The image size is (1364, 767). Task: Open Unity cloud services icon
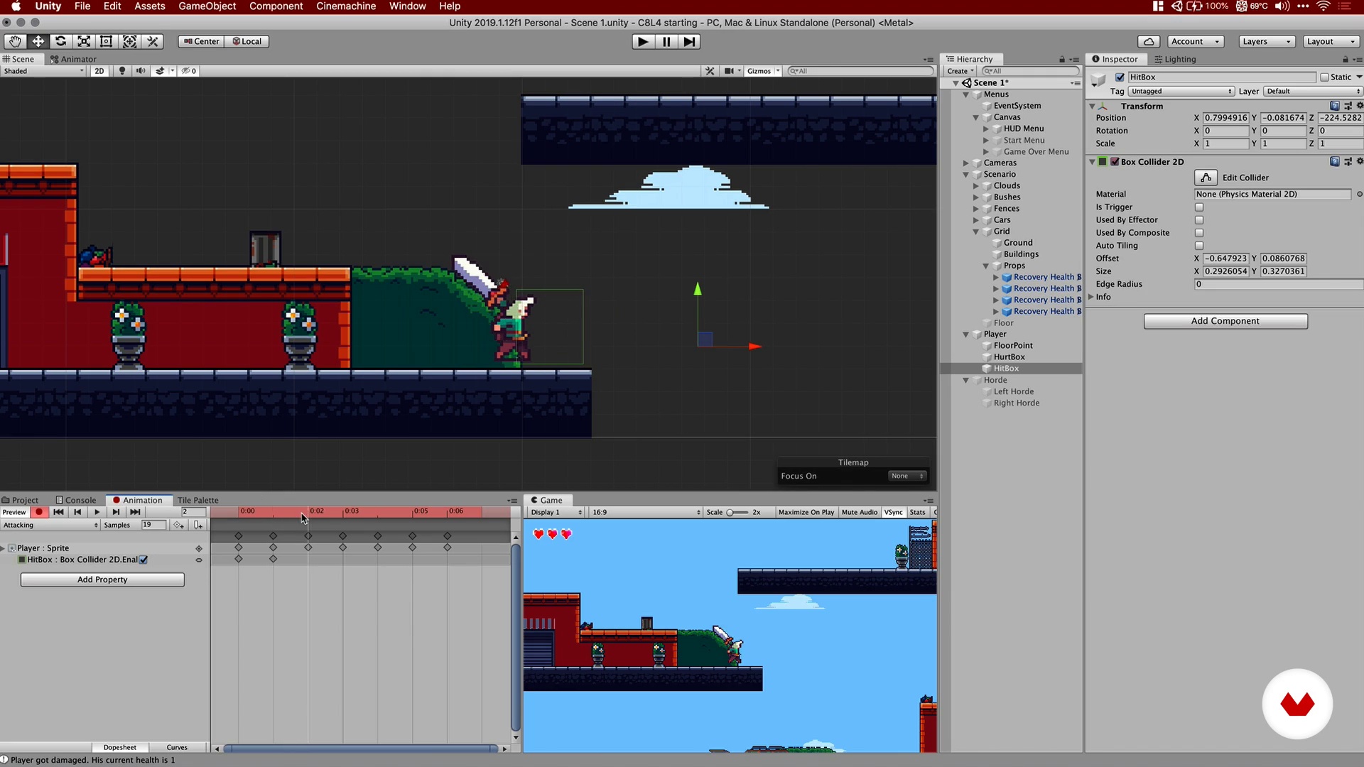pyautogui.click(x=1149, y=41)
